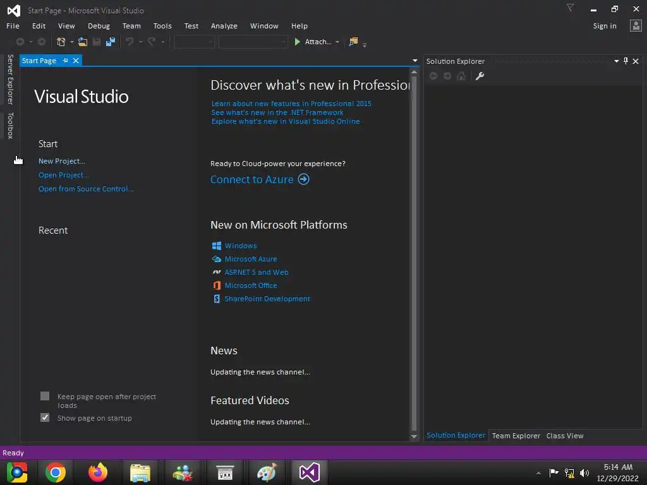Close the Solution Explorer panel

pyautogui.click(x=636, y=61)
